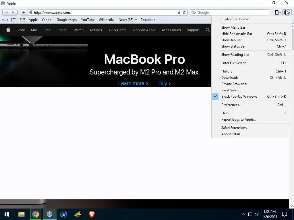Open Safari Extensions...
Viewport: 294px width, 220px height.
(252, 127)
